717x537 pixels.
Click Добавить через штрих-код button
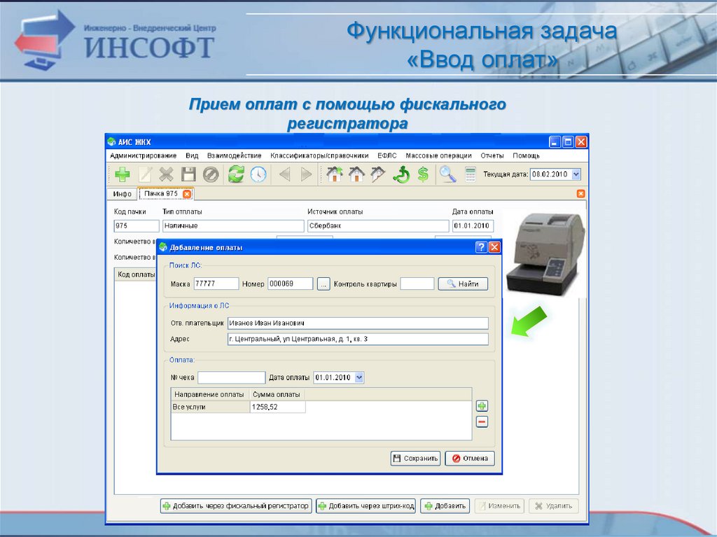[x=366, y=506]
